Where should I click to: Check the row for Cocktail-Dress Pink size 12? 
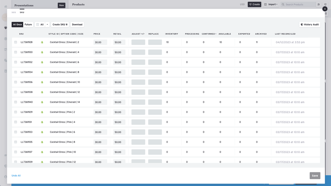pos(16,162)
